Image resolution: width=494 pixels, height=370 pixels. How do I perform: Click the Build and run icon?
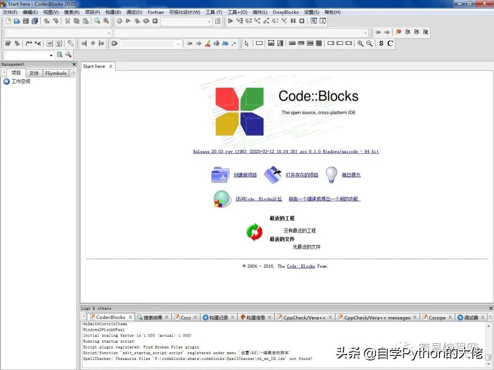click(x=137, y=21)
